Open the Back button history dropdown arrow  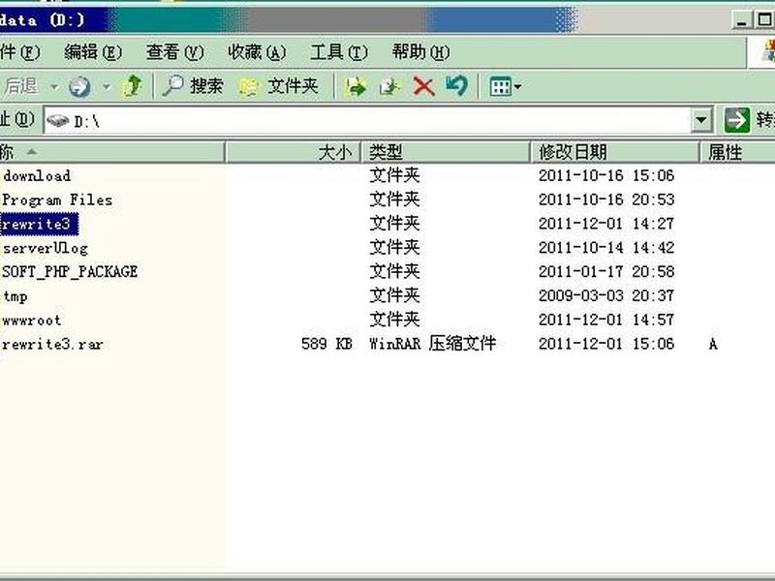point(54,87)
